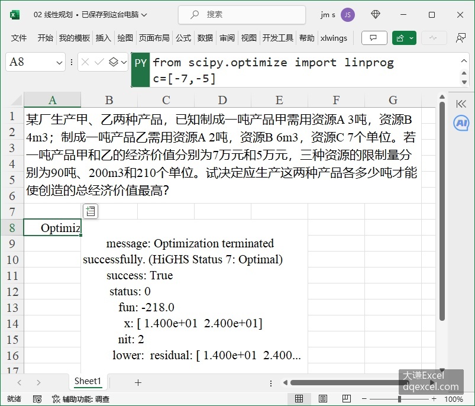The height and width of the screenshot is (406, 475).
Task: Click the formula bar scroll up arrow
Action: 464,73
